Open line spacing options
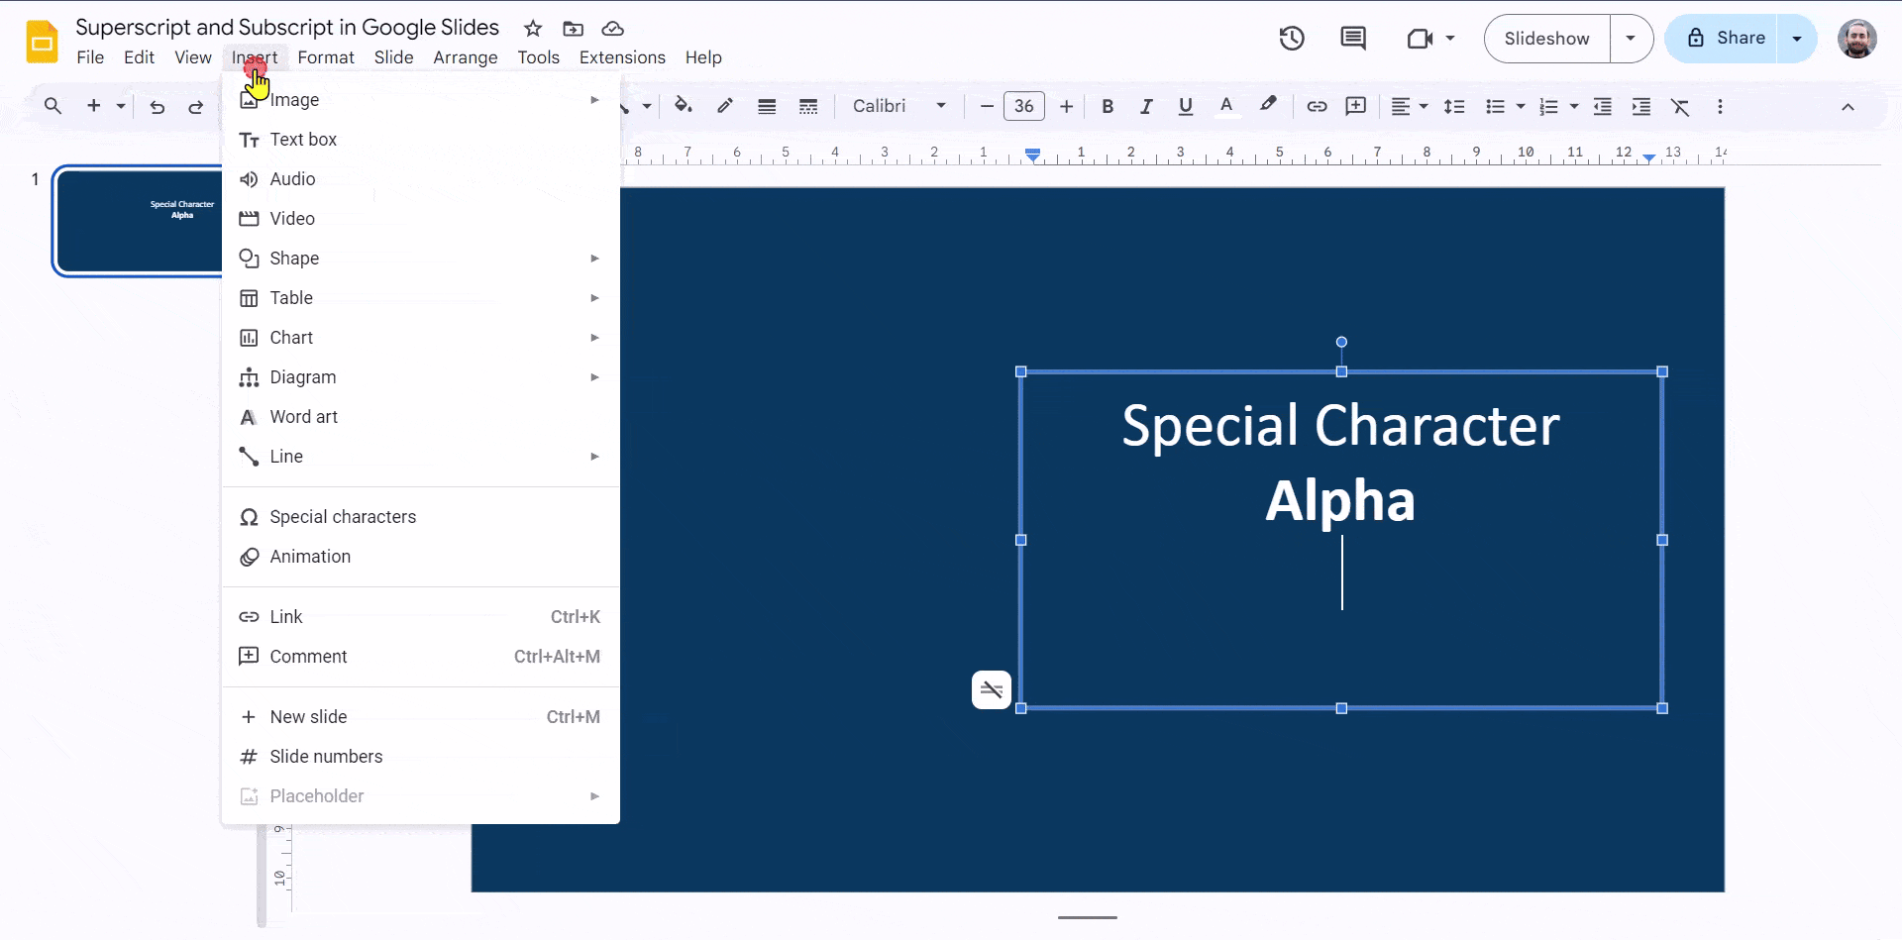Screen dimensions: 1902x940 [x=1454, y=106]
